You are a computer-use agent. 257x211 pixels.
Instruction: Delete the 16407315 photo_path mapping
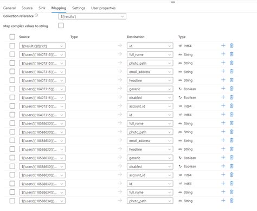point(232,63)
